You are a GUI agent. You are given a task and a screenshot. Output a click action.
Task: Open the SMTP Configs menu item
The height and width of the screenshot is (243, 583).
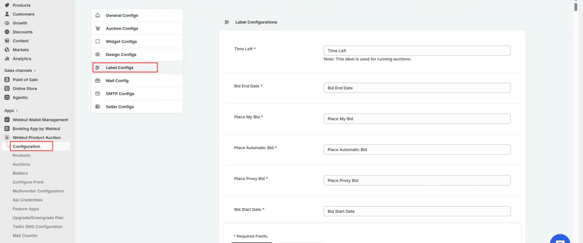coord(137,93)
